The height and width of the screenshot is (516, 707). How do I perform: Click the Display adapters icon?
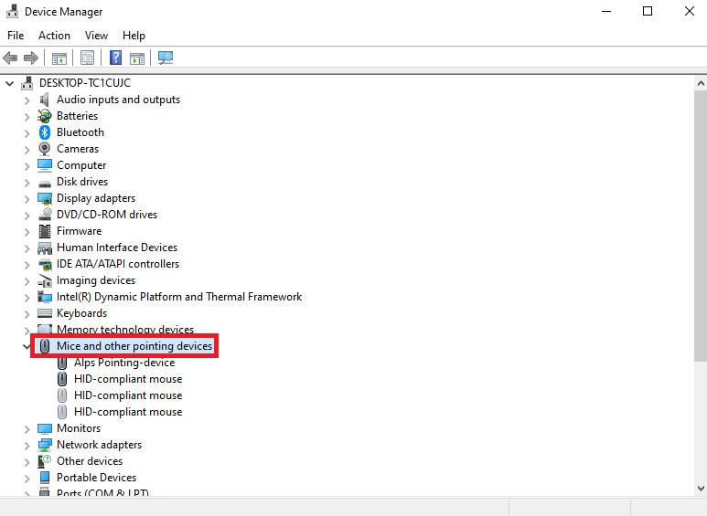coord(45,198)
